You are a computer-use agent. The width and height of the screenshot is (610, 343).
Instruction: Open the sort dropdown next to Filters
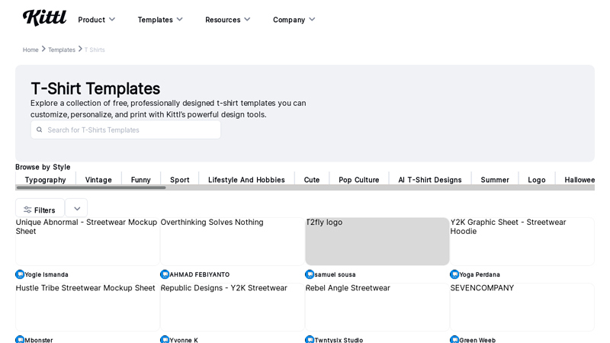point(76,209)
